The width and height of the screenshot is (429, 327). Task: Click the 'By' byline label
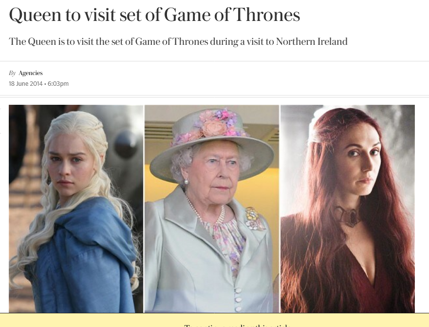pyautogui.click(x=12, y=73)
